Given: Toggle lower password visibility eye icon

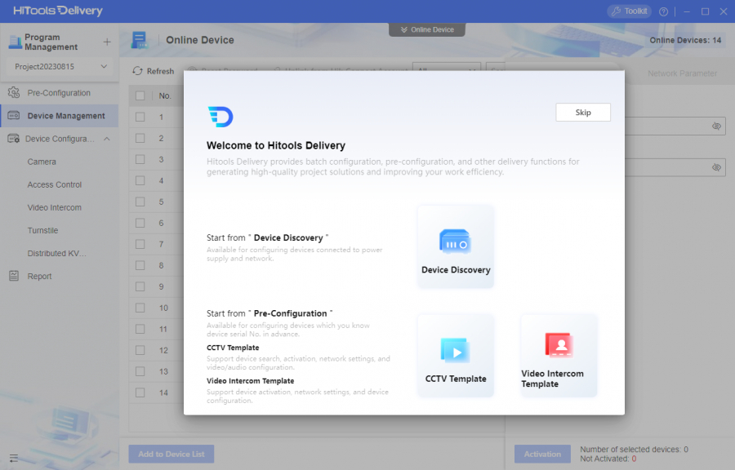Looking at the screenshot, I should (716, 167).
